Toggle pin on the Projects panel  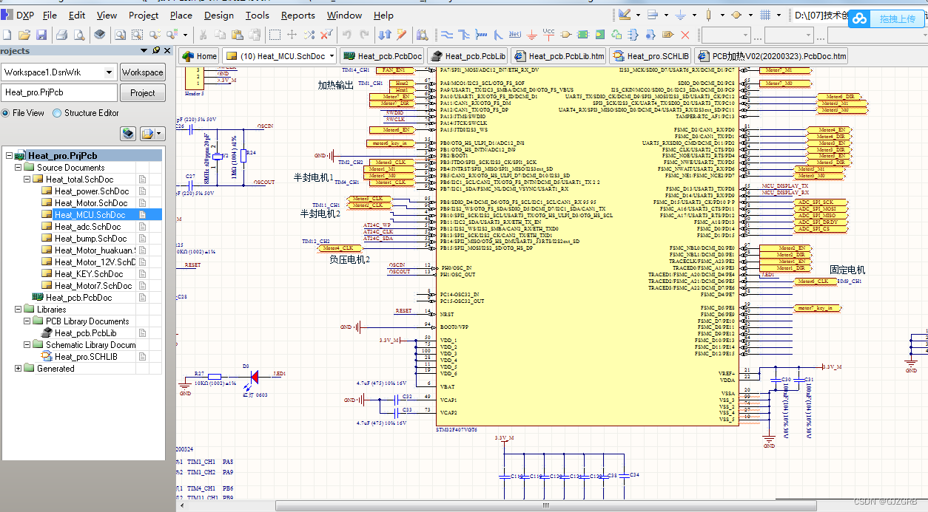tap(156, 51)
